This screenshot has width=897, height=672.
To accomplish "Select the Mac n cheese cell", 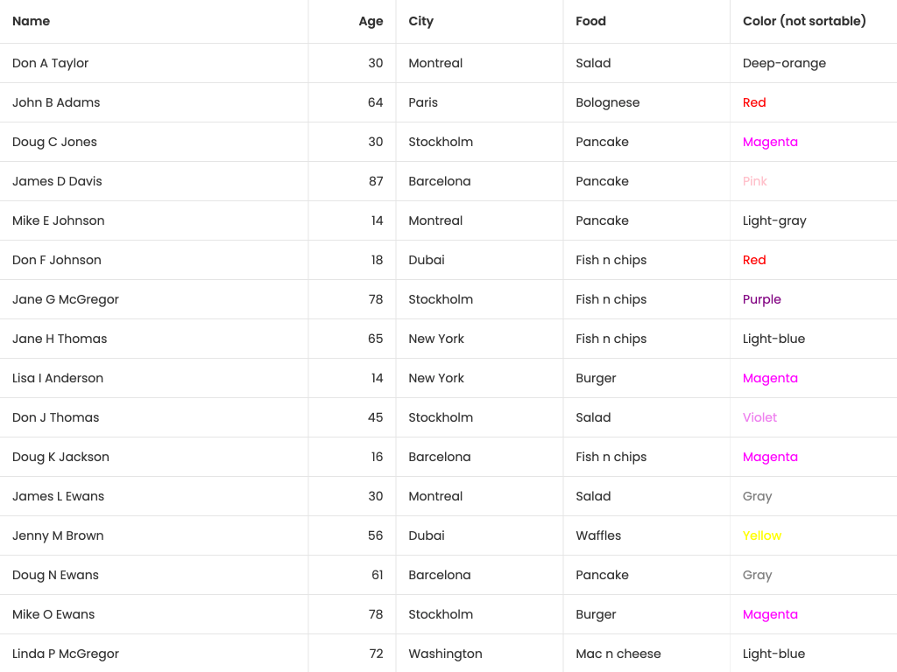I will click(x=618, y=654).
